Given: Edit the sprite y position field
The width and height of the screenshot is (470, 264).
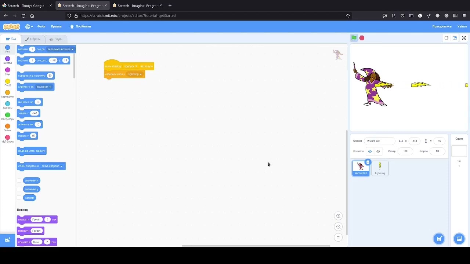Looking at the screenshot, I should [439, 141].
